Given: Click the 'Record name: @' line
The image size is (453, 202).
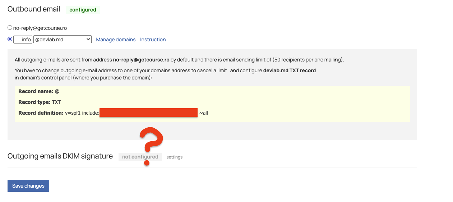Looking at the screenshot, I should click(39, 91).
